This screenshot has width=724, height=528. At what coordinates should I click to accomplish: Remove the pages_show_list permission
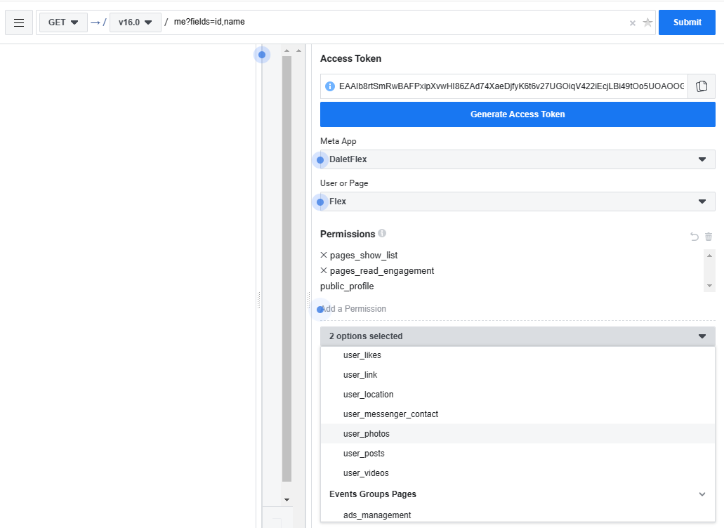[x=324, y=255]
